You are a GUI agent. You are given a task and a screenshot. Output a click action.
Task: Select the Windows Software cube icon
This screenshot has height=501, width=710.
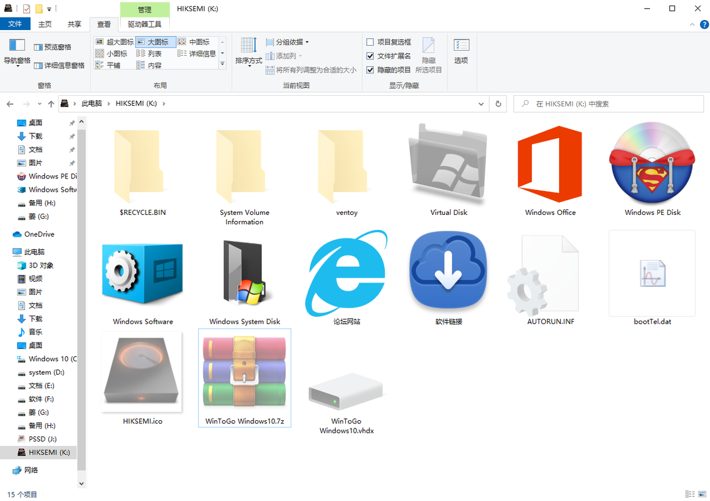[x=142, y=274]
